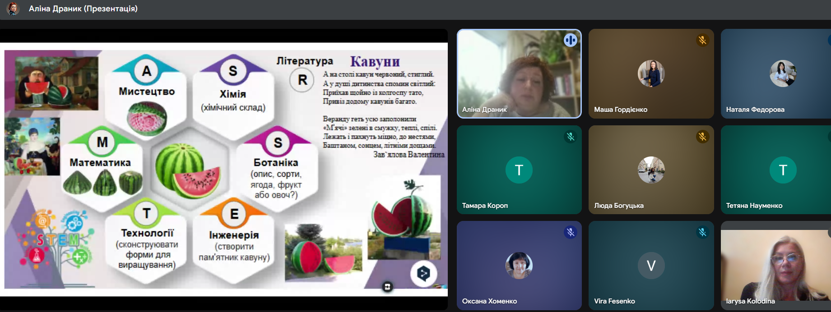Click the small black exit icon below the slide
The width and height of the screenshot is (831, 312).
click(x=387, y=287)
